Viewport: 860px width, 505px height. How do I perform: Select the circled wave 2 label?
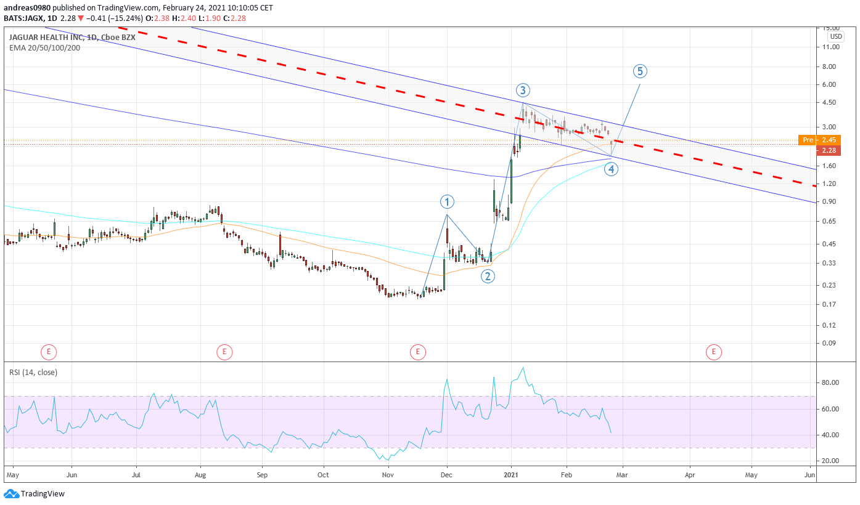click(x=488, y=276)
